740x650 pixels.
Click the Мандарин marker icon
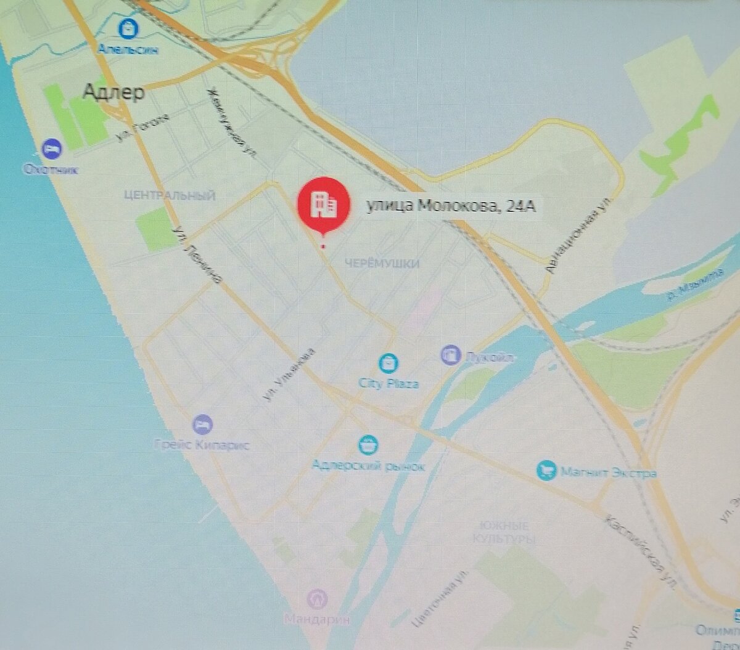[318, 598]
